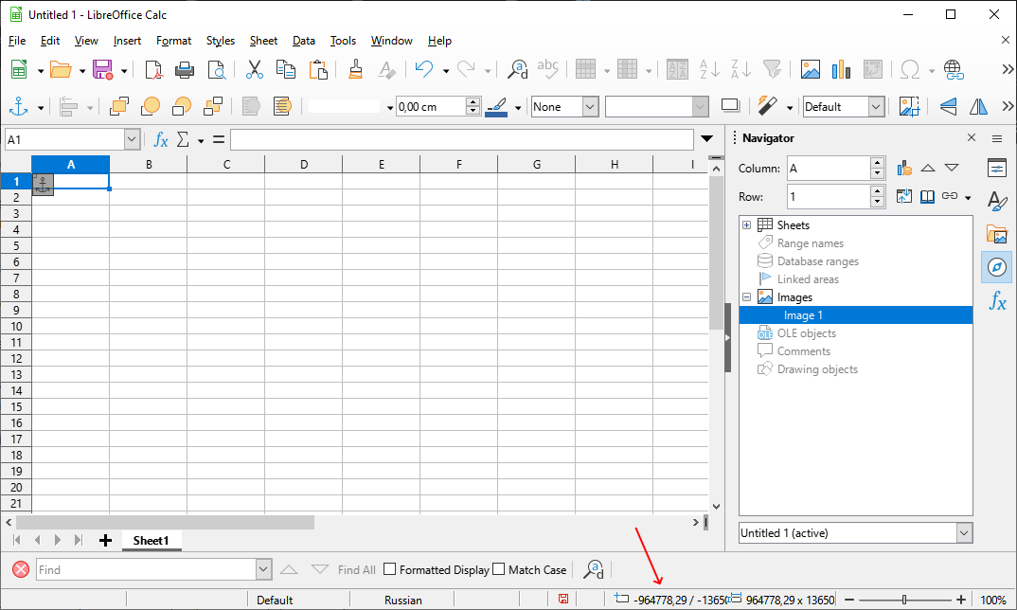Open the image mode Default dropdown
The image size is (1017, 610).
pyautogui.click(x=876, y=106)
